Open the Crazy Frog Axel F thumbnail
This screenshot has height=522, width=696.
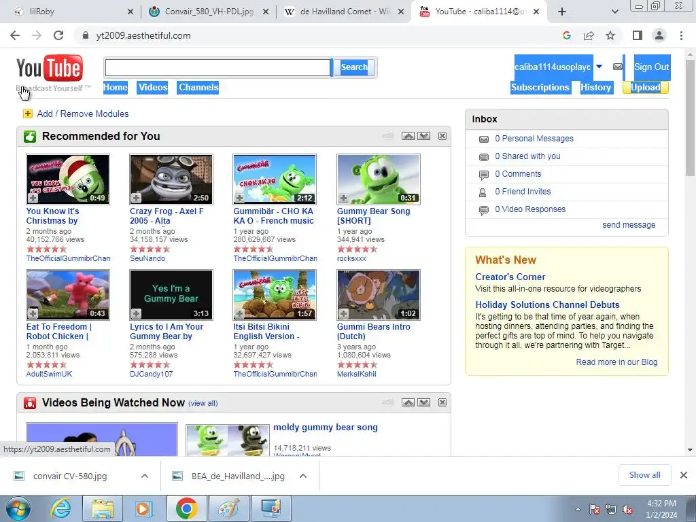click(x=171, y=179)
